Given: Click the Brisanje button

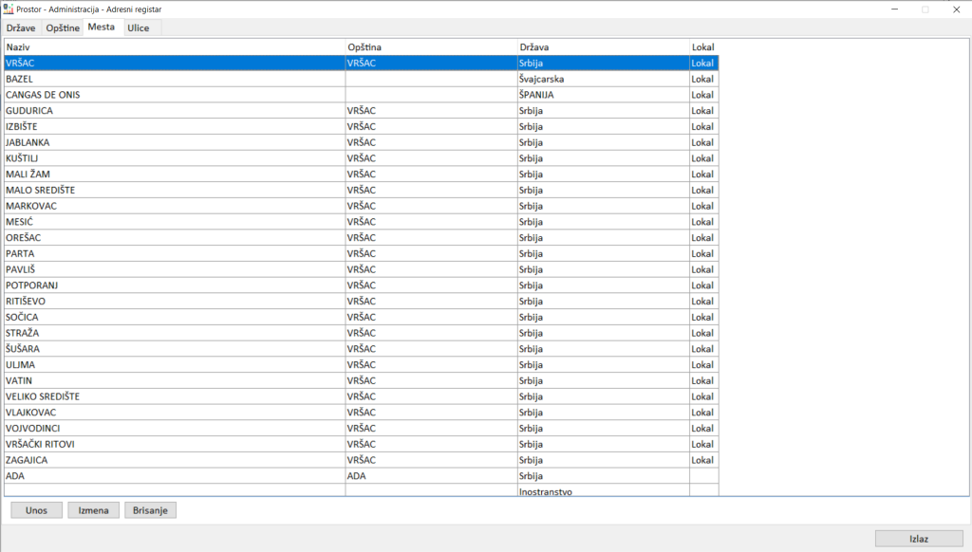Looking at the screenshot, I should 150,510.
